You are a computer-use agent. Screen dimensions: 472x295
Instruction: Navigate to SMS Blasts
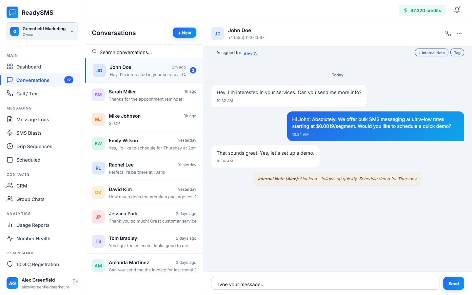[x=40, y=133]
